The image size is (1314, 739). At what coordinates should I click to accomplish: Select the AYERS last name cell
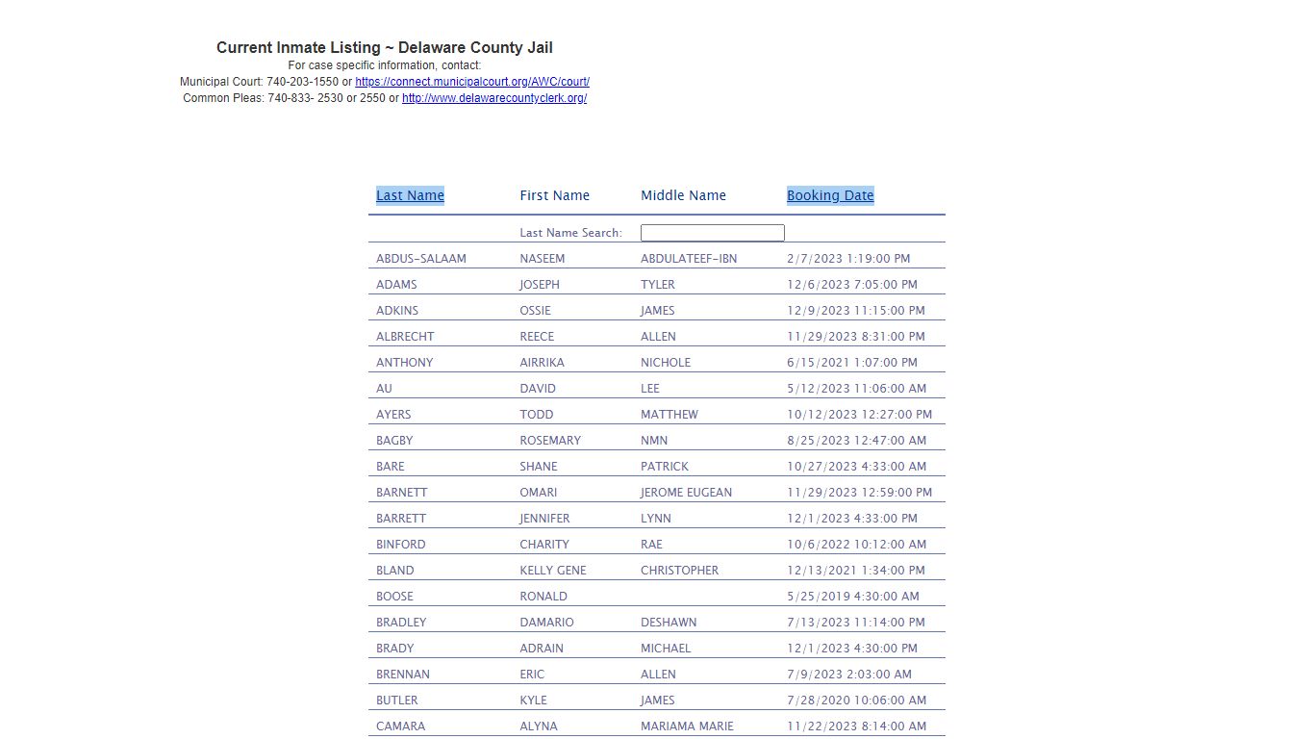393,415
